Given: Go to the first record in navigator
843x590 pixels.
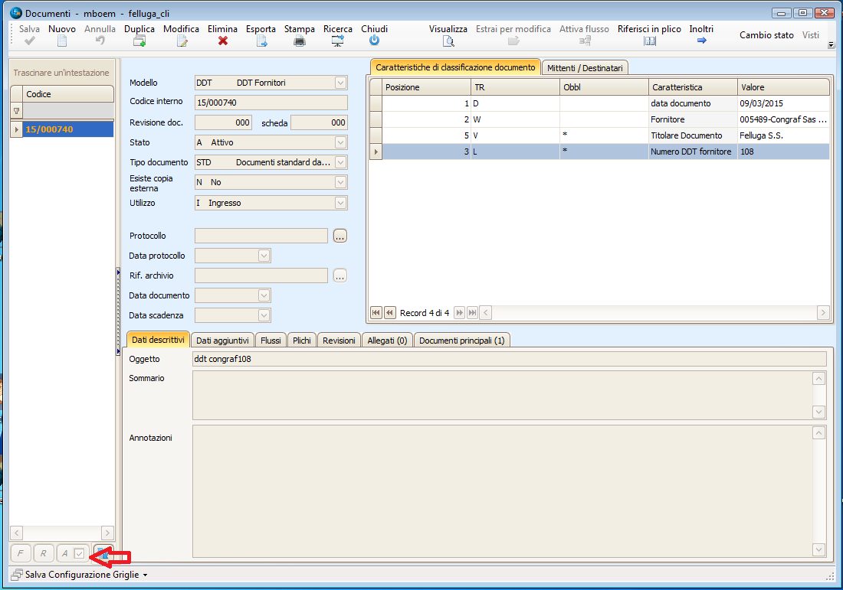Looking at the screenshot, I should click(x=376, y=312).
